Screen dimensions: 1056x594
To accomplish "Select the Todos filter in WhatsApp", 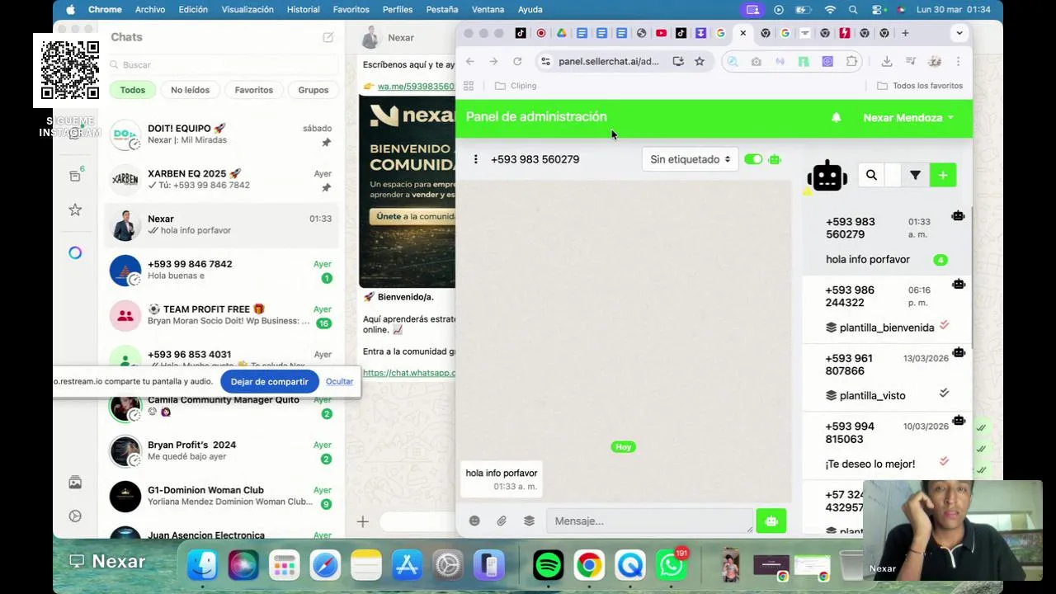I will click(132, 90).
